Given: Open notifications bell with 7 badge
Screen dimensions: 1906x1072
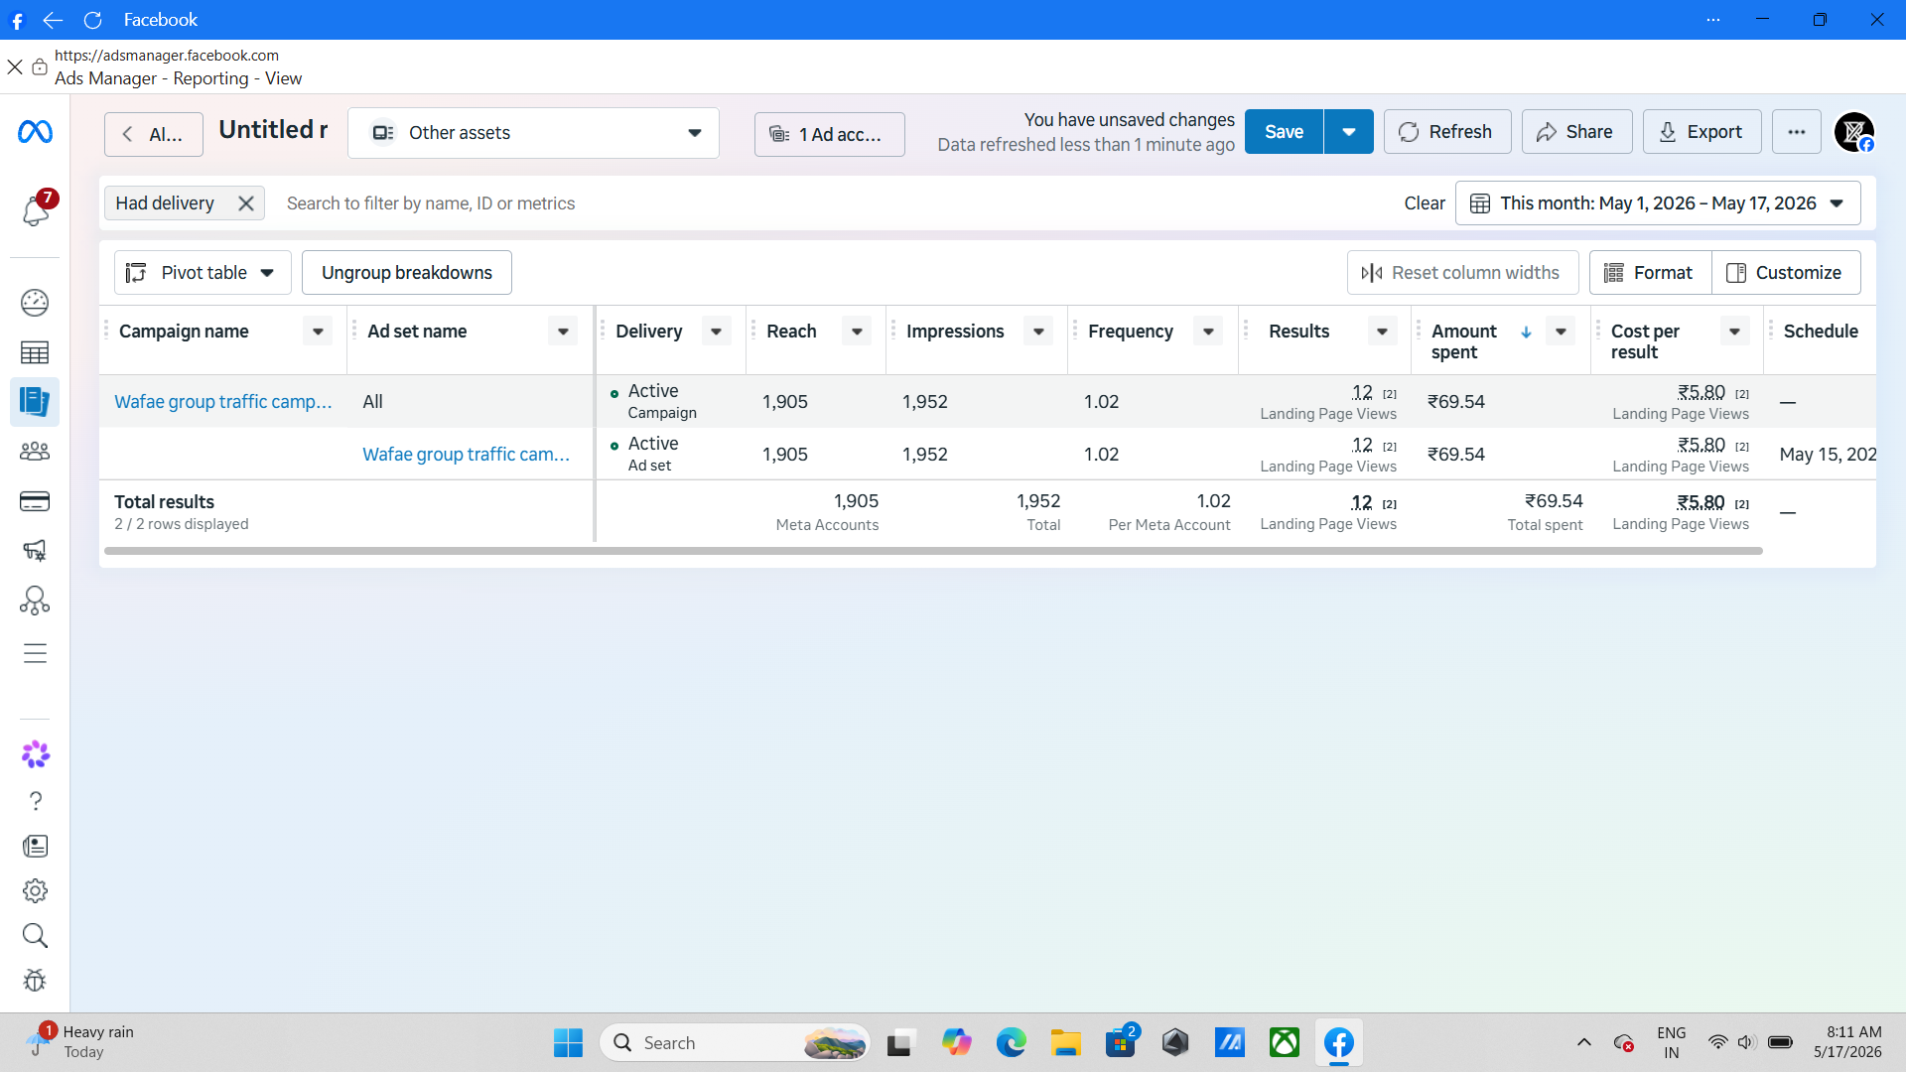Looking at the screenshot, I should click(36, 209).
